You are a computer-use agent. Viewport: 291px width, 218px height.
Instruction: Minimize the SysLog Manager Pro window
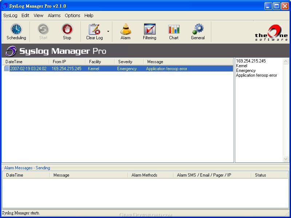pos(268,6)
